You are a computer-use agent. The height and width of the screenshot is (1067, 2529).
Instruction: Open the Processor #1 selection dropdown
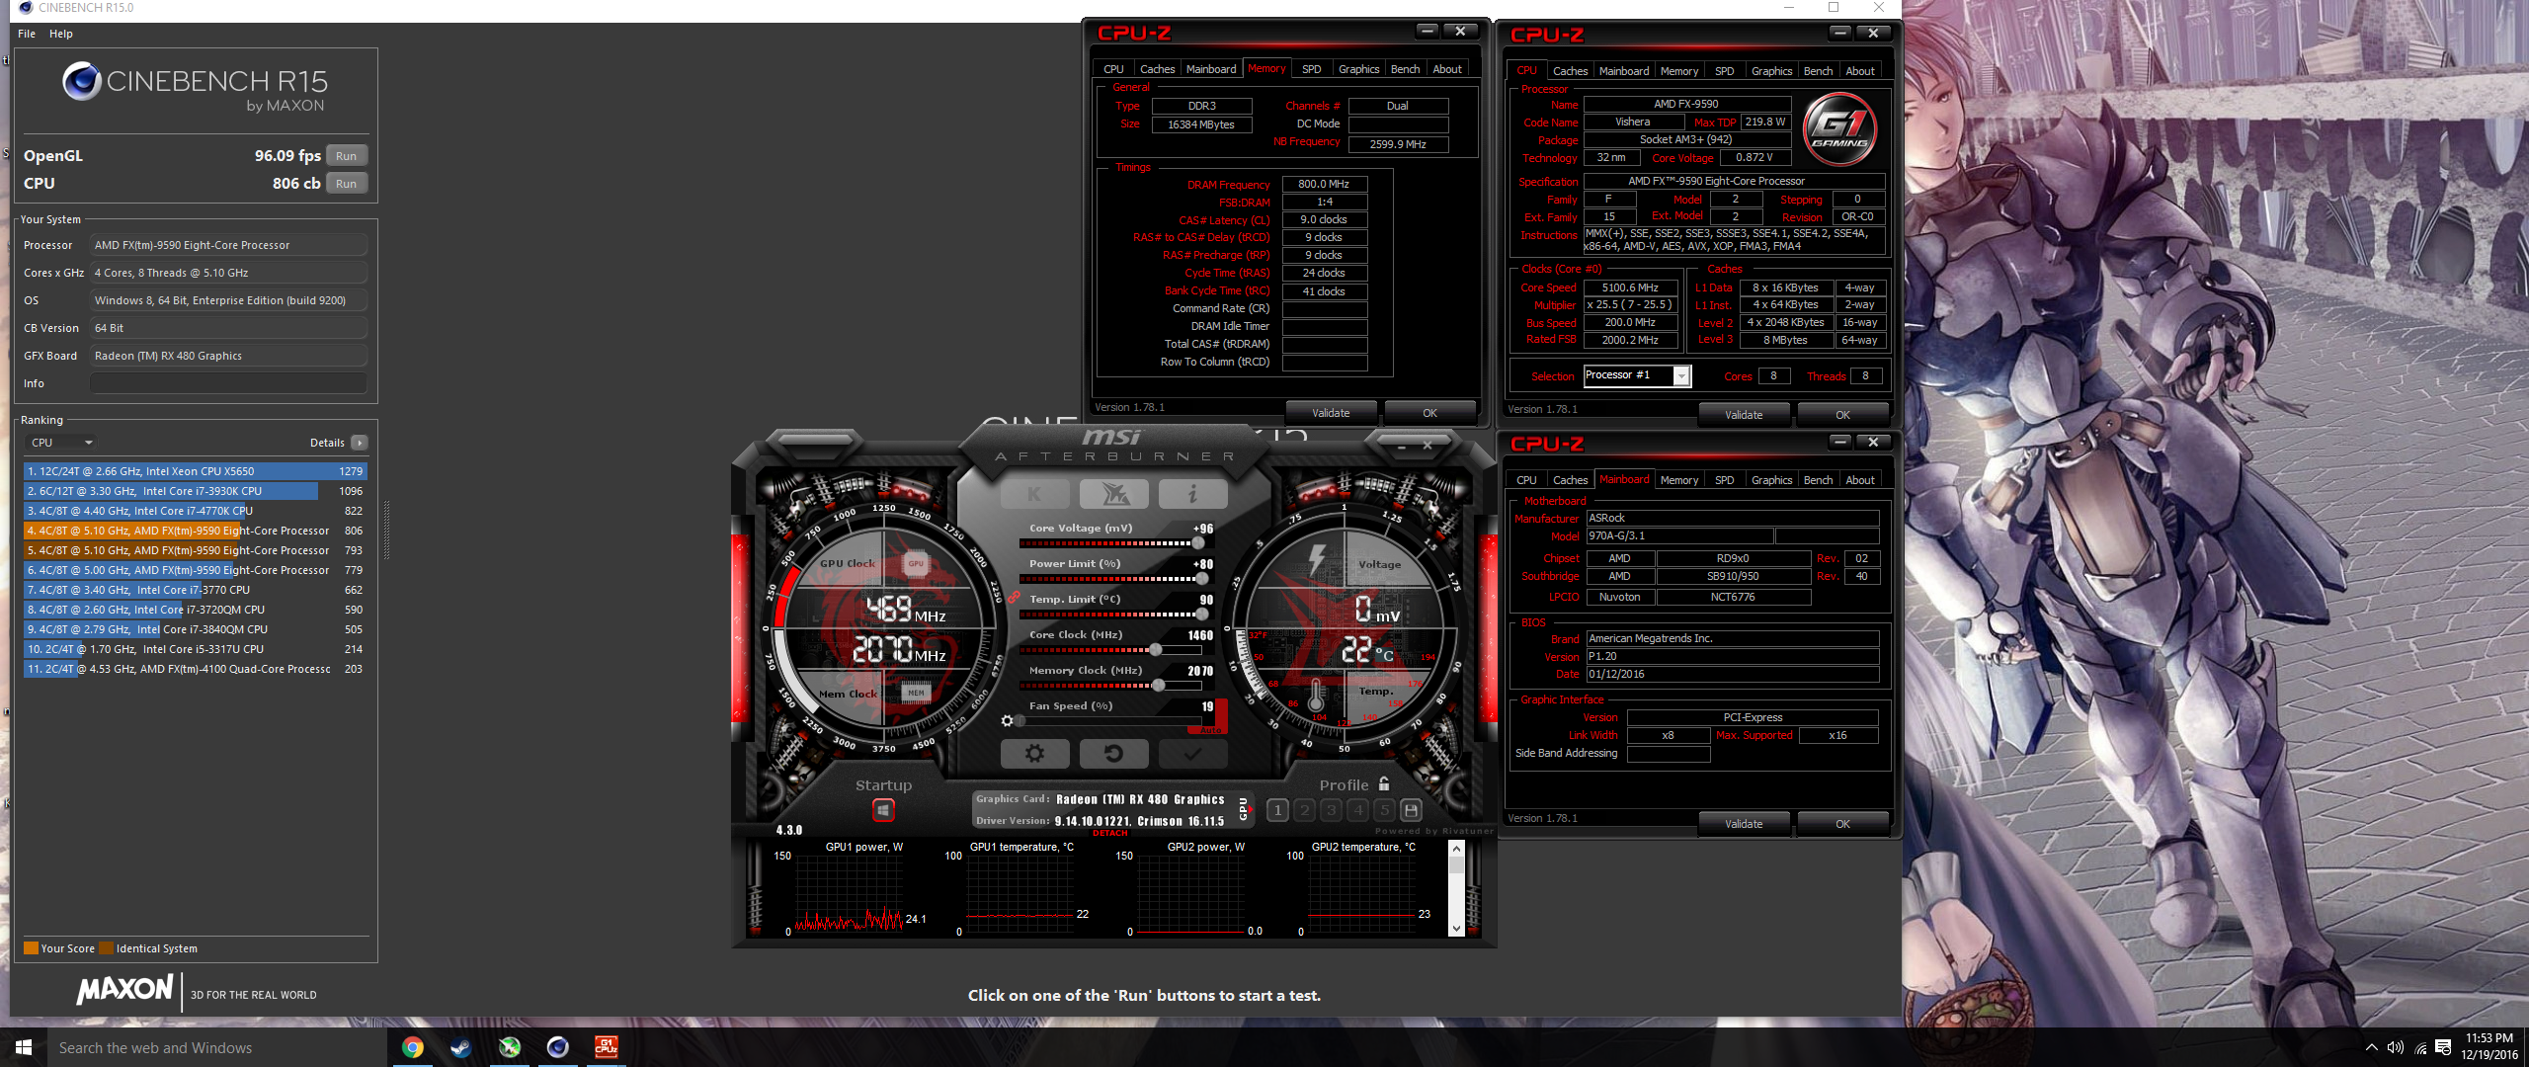pos(1637,375)
